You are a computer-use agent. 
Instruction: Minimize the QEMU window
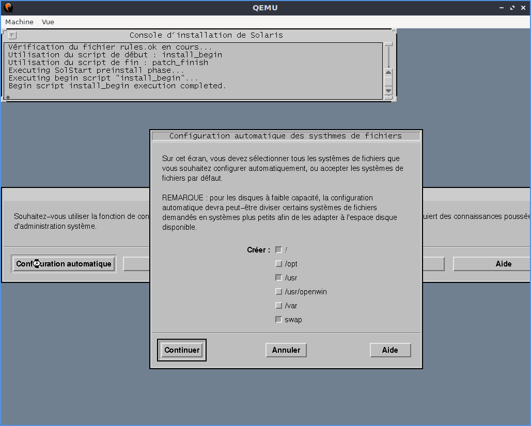pos(502,8)
